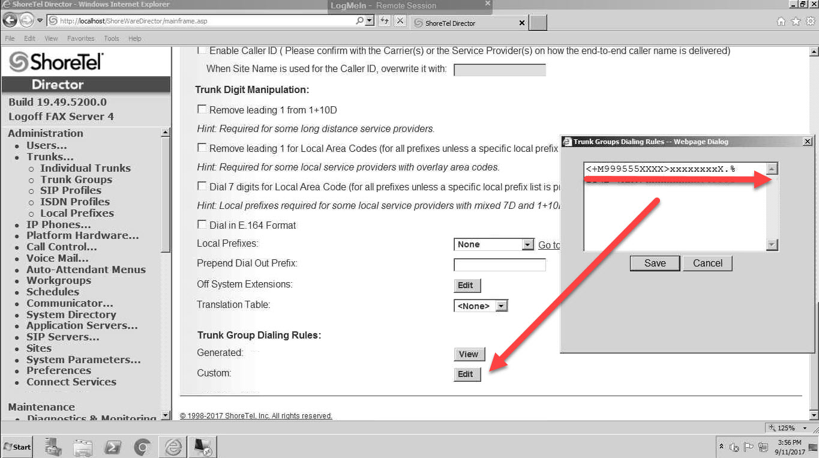Click Cancel in the Dialing Rules dialog

pos(707,263)
